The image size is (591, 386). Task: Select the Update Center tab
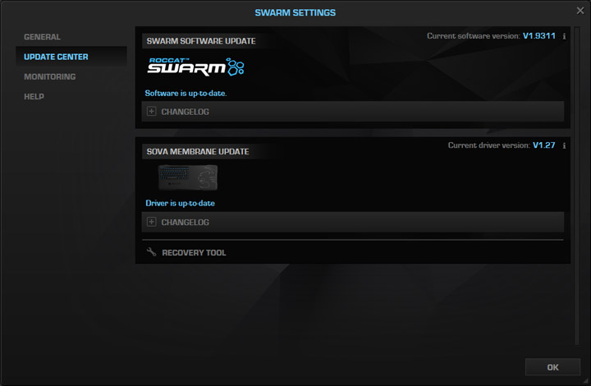tap(71, 57)
